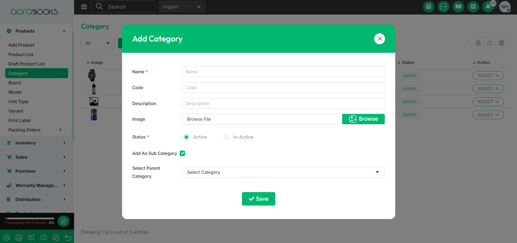This screenshot has width=517, height=243.
Task: Open the notifications bell icon
Action: 488,7
